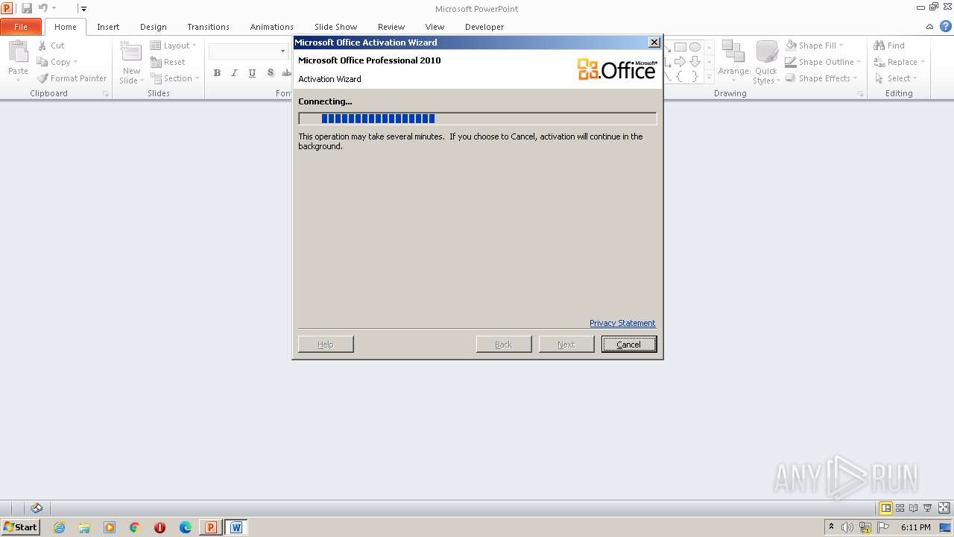Viewport: 954px width, 537px height.
Task: Open the Shape Fill dropdown
Action: click(x=815, y=45)
